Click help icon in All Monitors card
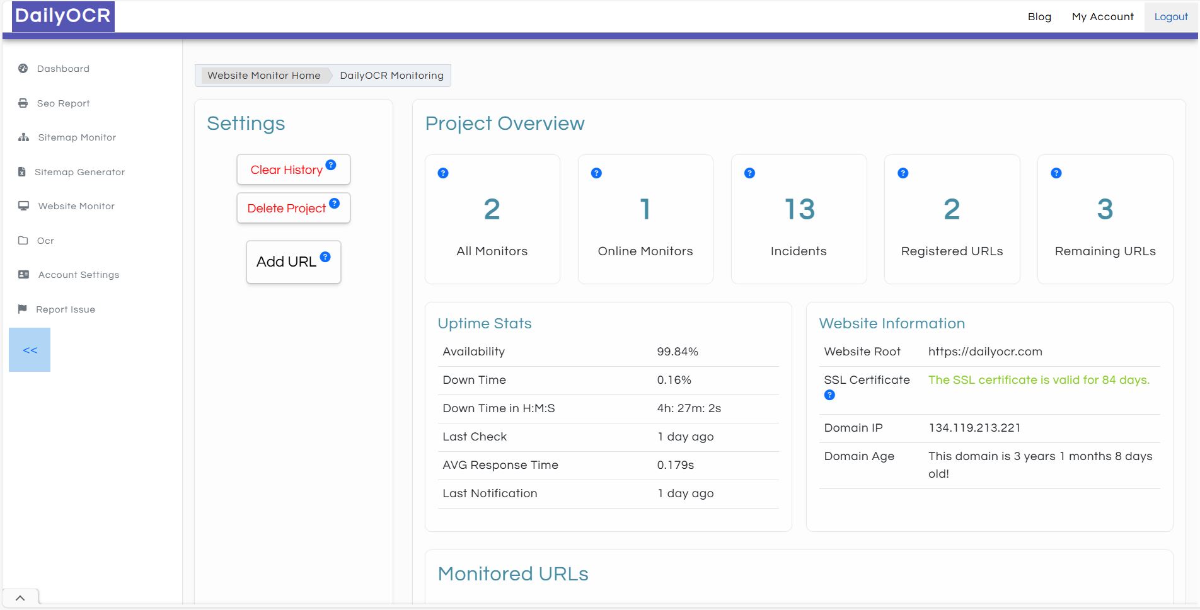Image resolution: width=1200 pixels, height=610 pixels. pos(443,173)
